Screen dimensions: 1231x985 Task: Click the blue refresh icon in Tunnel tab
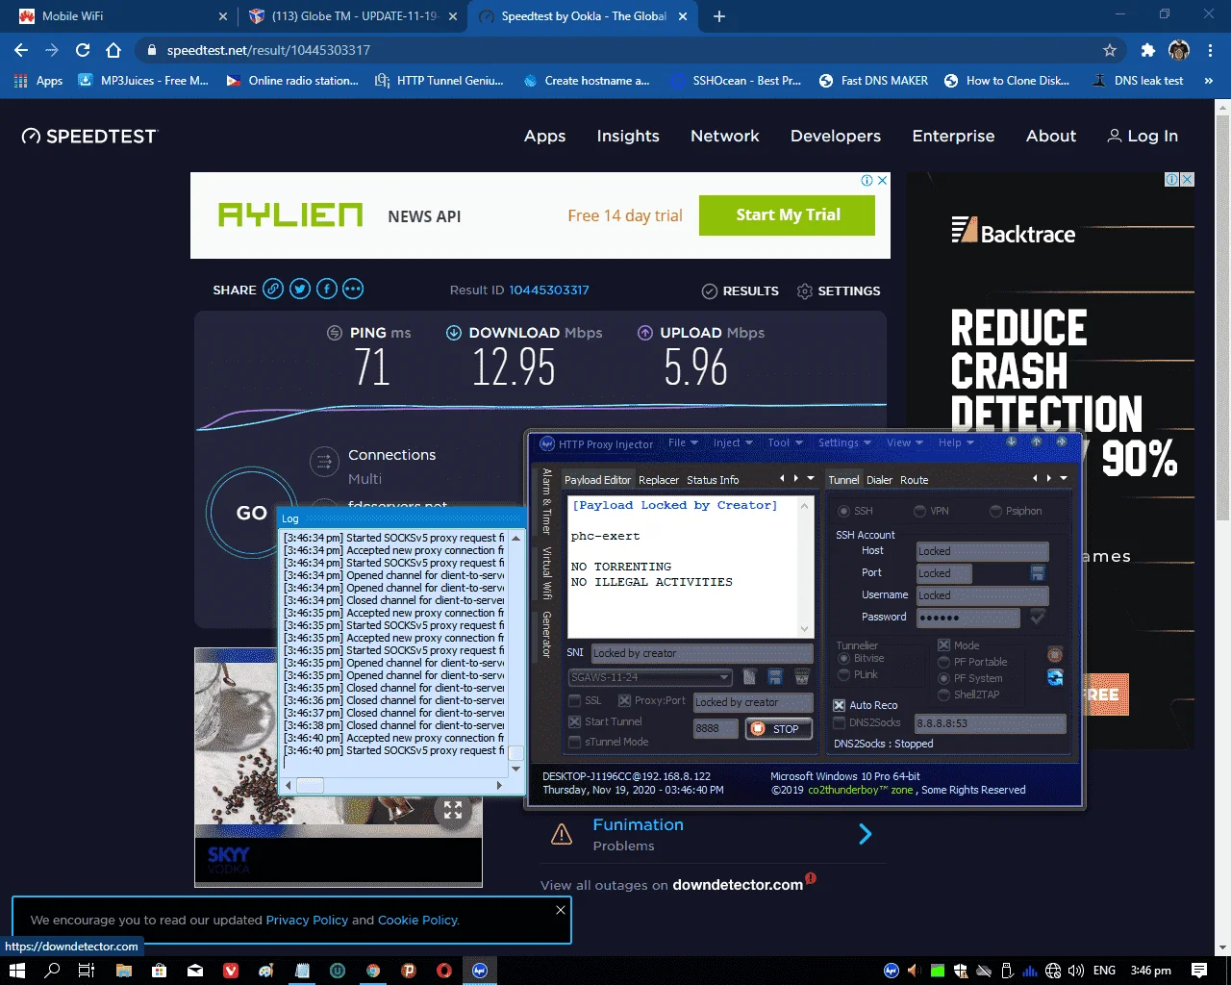coord(1055,677)
